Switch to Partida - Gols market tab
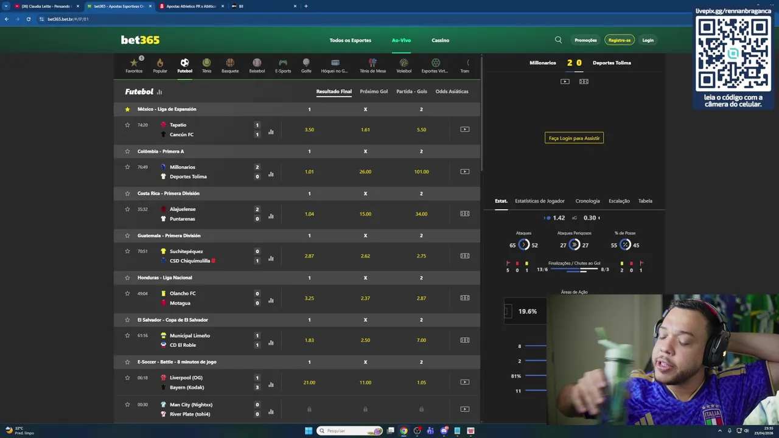Viewport: 779px width, 438px height. coord(411,91)
